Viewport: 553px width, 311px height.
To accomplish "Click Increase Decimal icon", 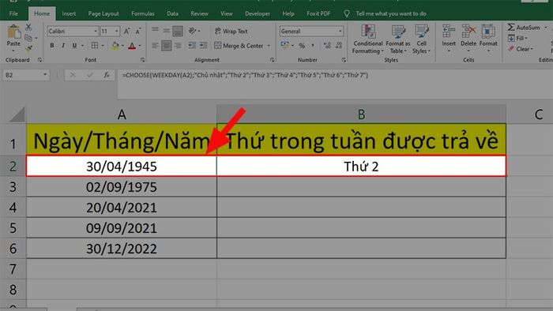I will click(x=327, y=46).
